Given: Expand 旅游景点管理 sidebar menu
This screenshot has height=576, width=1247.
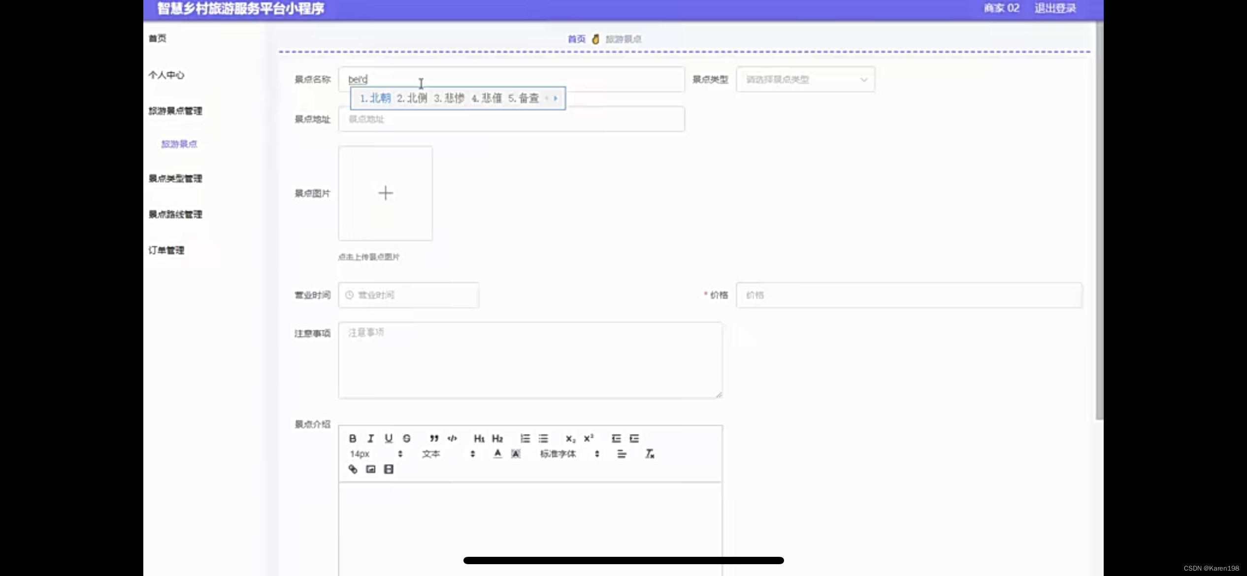Looking at the screenshot, I should (x=175, y=111).
